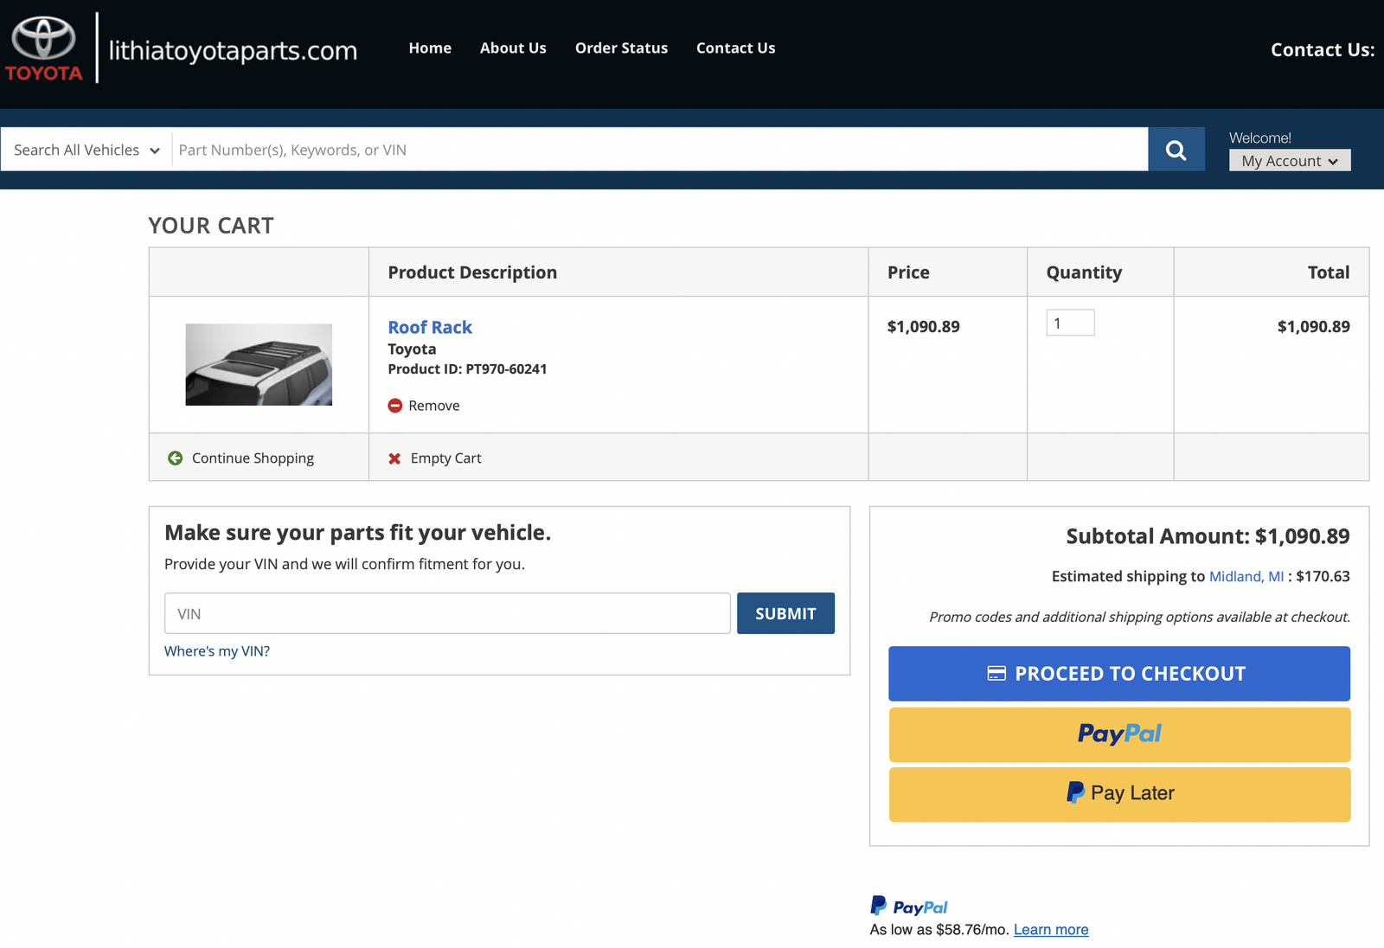Pay with the yellow PayPal button
This screenshot has height=948, width=1384.
(1119, 734)
